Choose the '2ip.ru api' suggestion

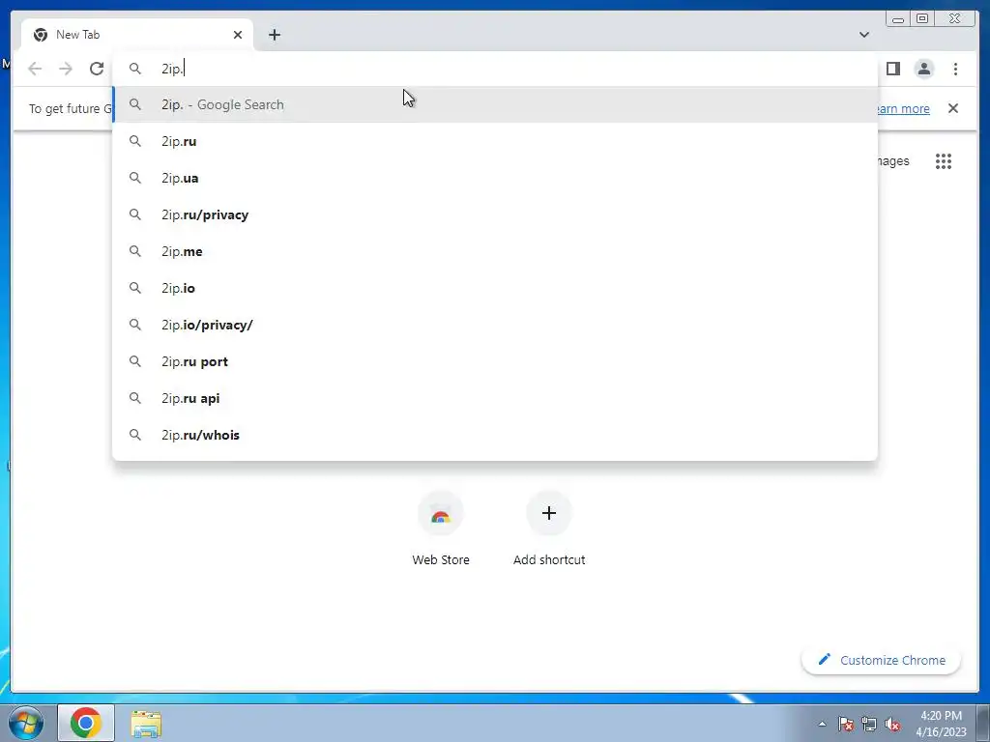pos(495,398)
